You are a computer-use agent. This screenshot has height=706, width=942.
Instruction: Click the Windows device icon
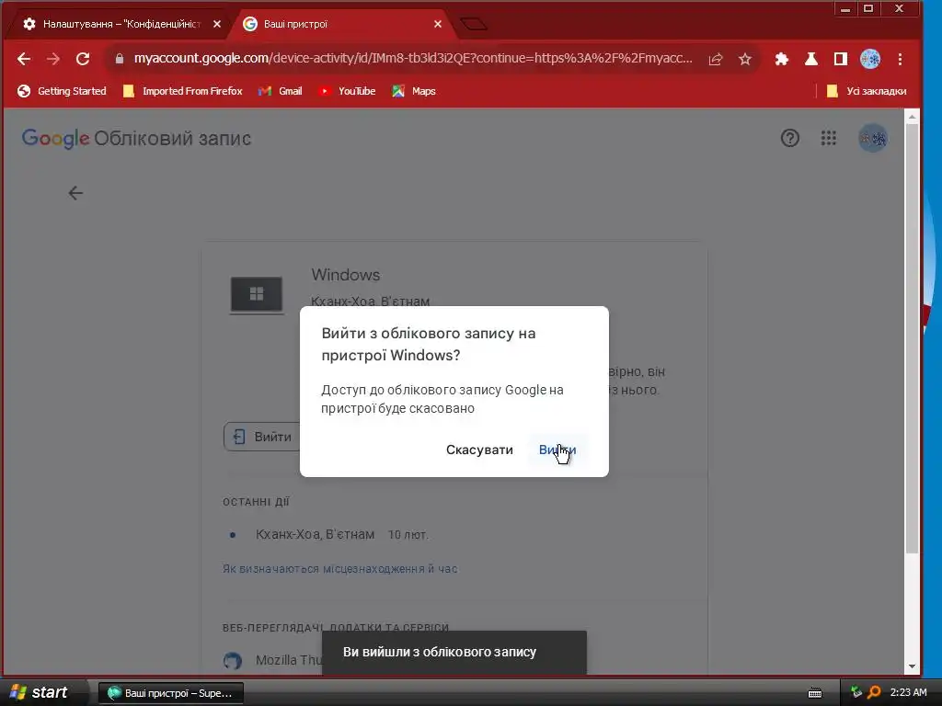pyautogui.click(x=257, y=294)
